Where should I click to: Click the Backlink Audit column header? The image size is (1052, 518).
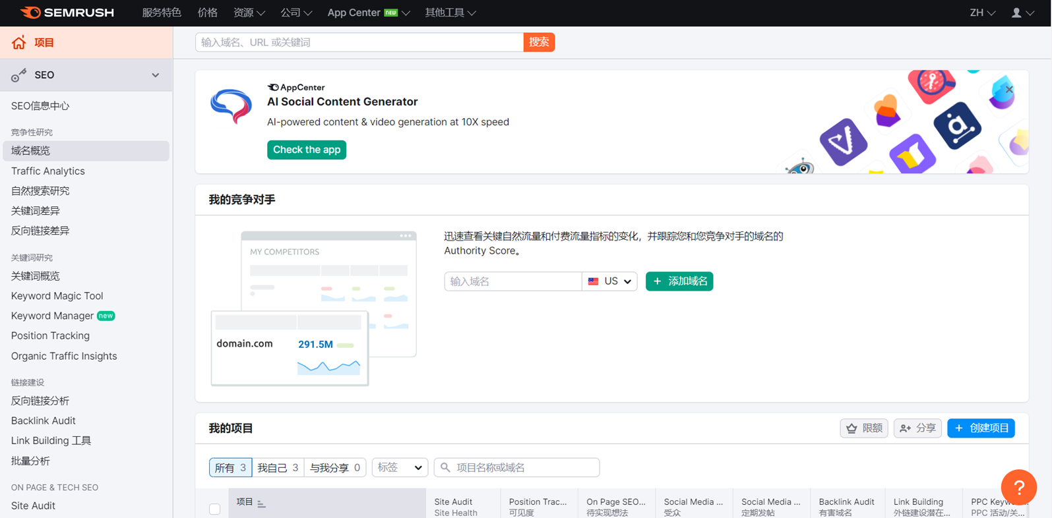(846, 502)
